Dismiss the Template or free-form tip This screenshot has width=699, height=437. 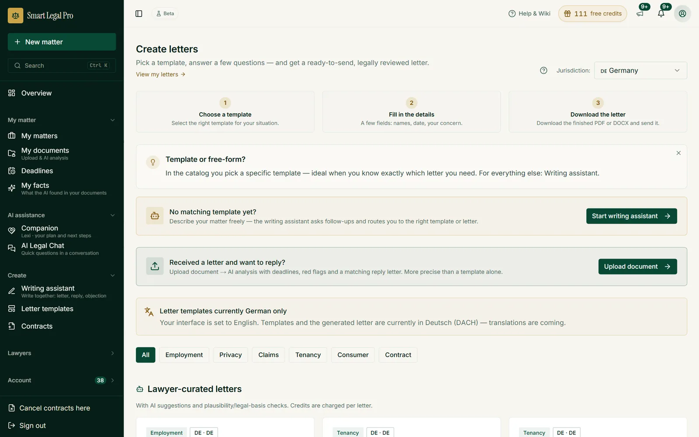tap(678, 153)
